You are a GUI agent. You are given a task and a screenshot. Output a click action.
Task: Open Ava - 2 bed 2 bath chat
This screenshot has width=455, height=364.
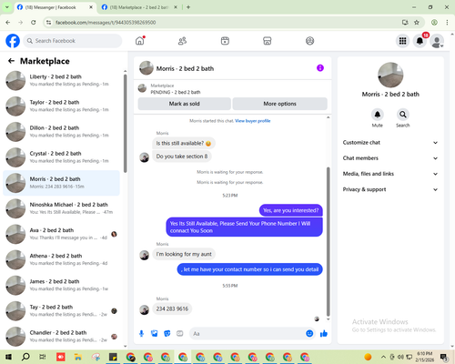point(62,234)
